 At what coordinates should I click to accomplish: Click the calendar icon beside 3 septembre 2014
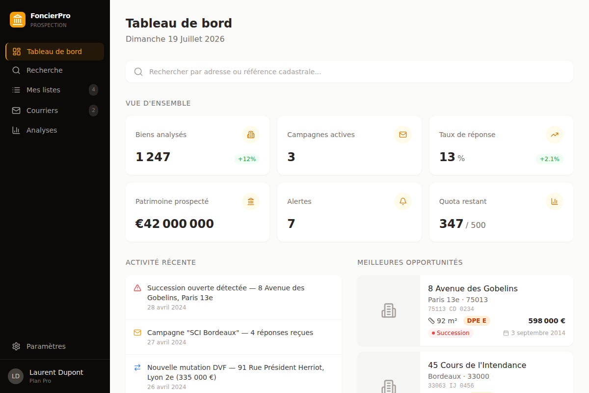[x=506, y=333]
